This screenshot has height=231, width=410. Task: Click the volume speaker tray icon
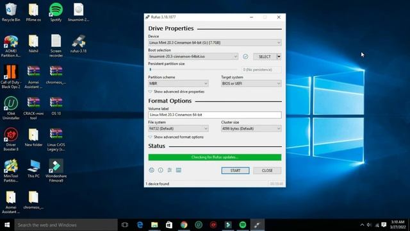(x=369, y=225)
